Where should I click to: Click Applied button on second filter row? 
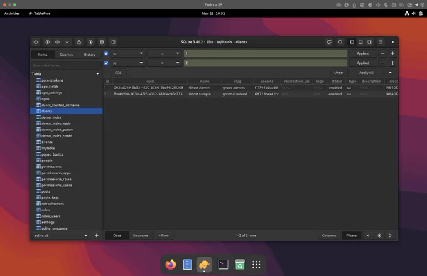coord(363,63)
